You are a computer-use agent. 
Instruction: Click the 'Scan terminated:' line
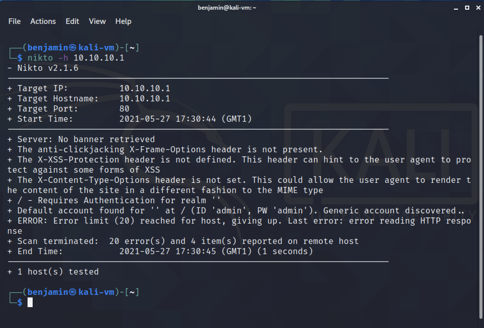tap(183, 241)
